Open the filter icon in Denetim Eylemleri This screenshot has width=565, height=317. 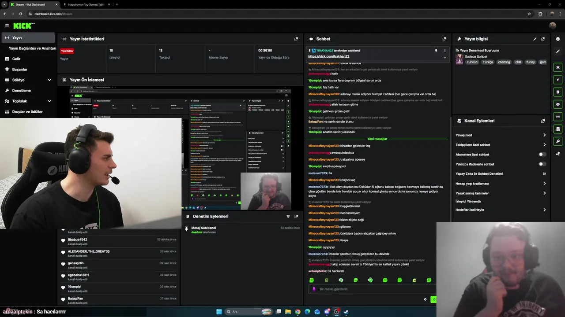point(288,216)
